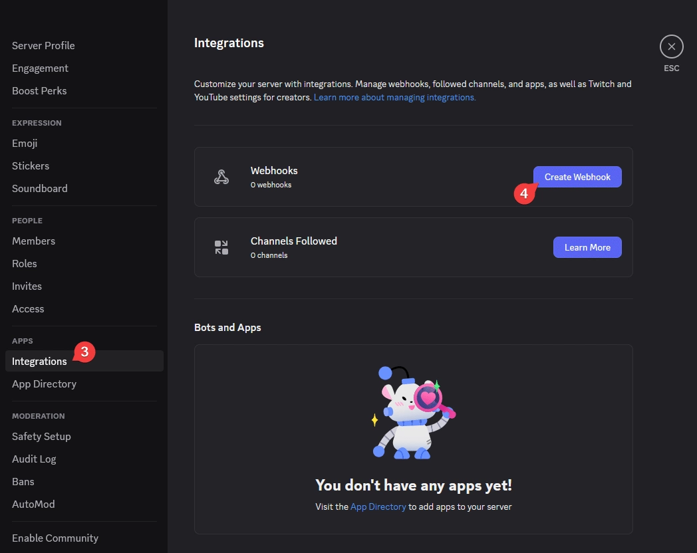Viewport: 697px width, 553px height.
Task: Open the Stickers settings page
Action: (31, 166)
